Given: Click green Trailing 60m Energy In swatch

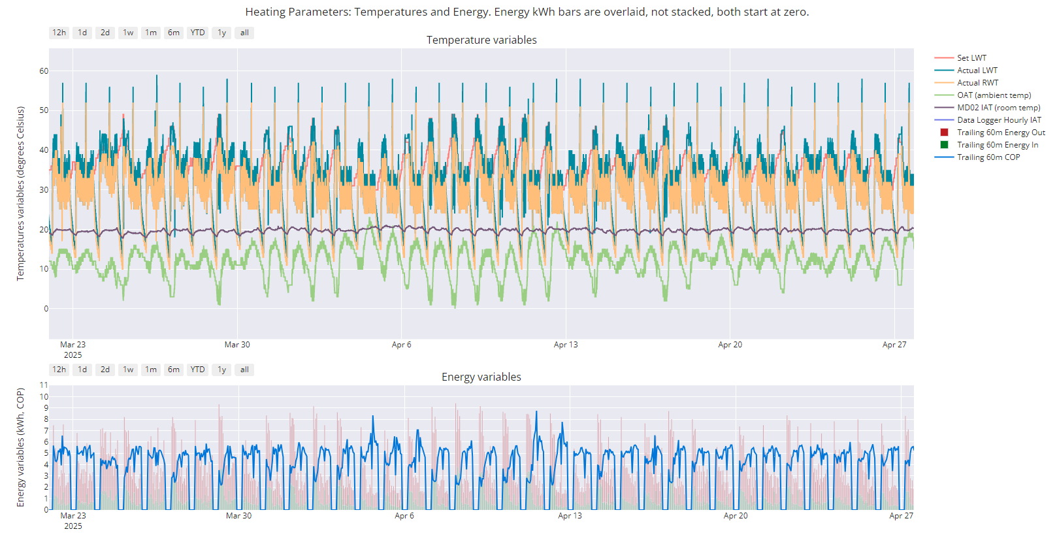Looking at the screenshot, I should 944,145.
